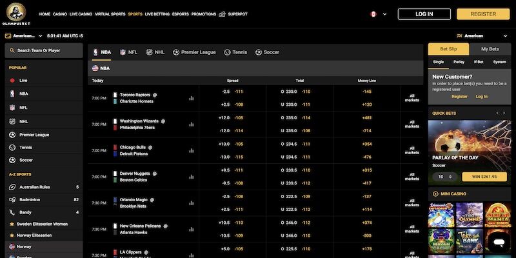Open stats chart for Nuggets game

pyautogui.click(x=192, y=177)
